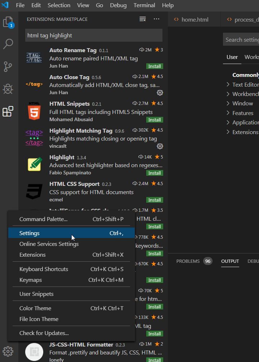259x362 pixels.
Task: Switch to the process_d editor tab
Action: (240, 20)
